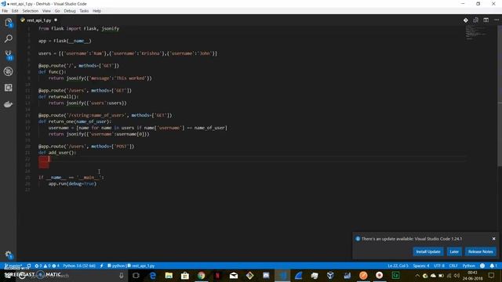Show hidden system tray icons with the chevron

coord(417,275)
